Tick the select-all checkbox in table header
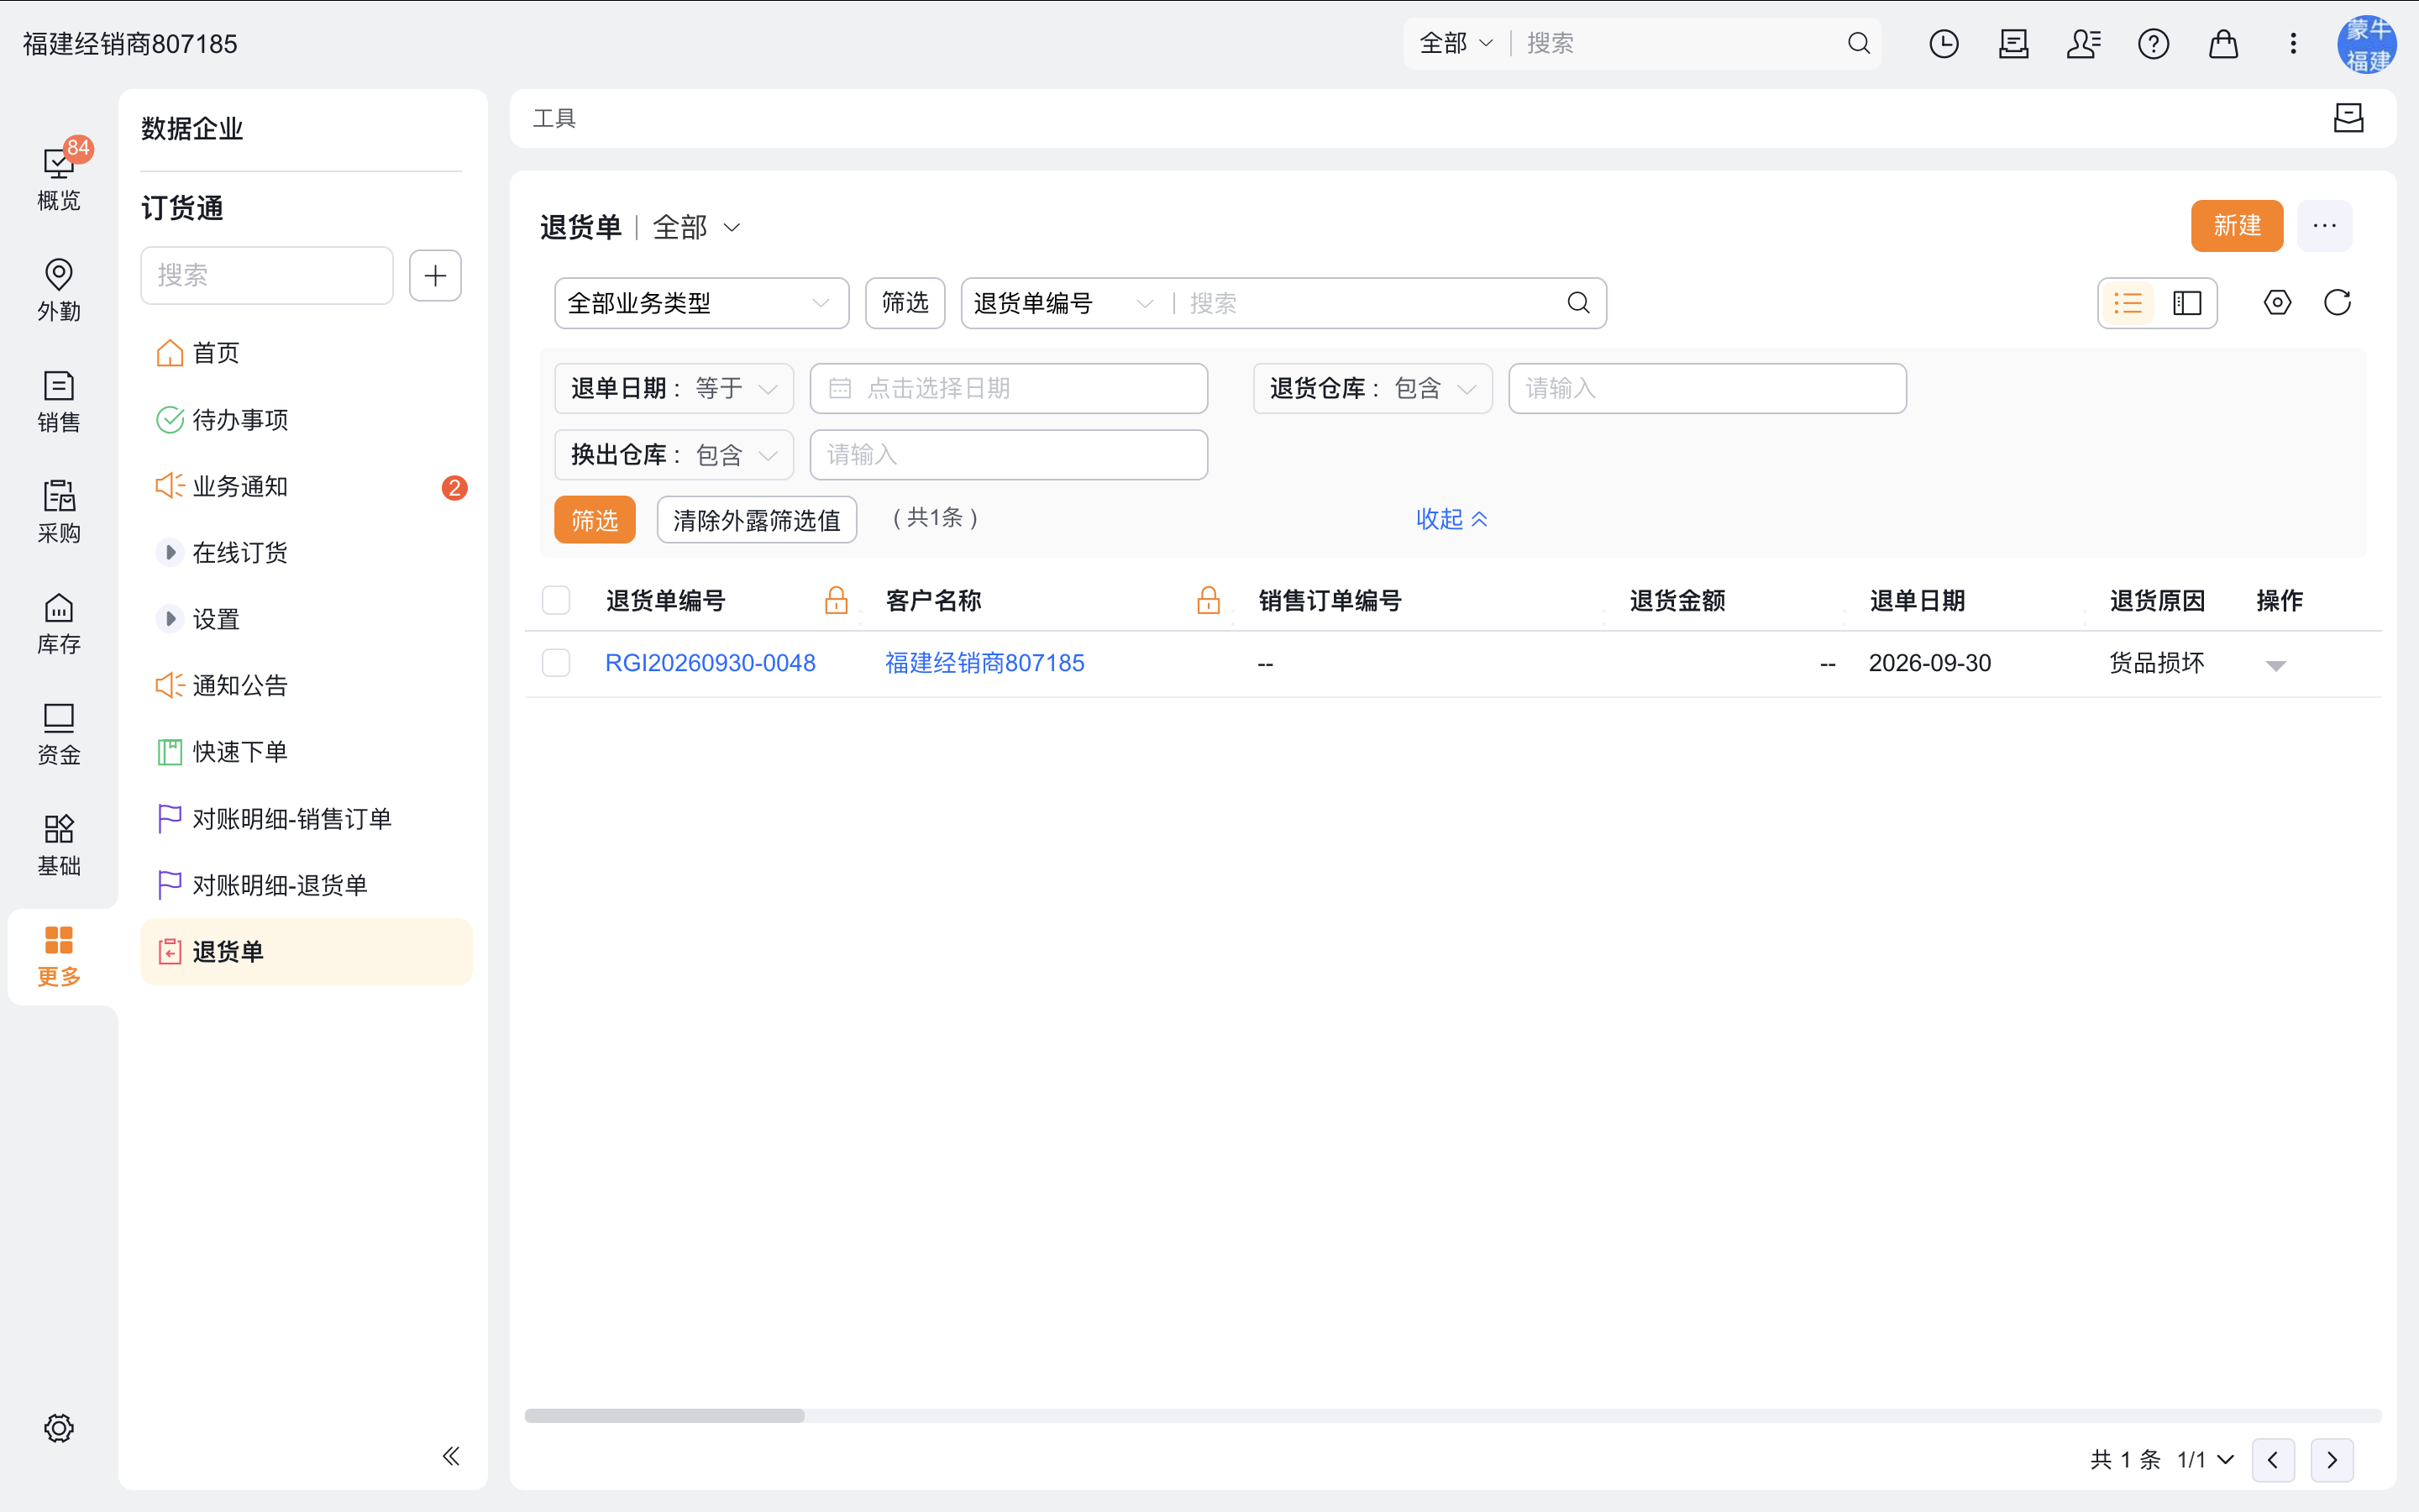Screen dimensions: 2419x1512 coord(556,600)
